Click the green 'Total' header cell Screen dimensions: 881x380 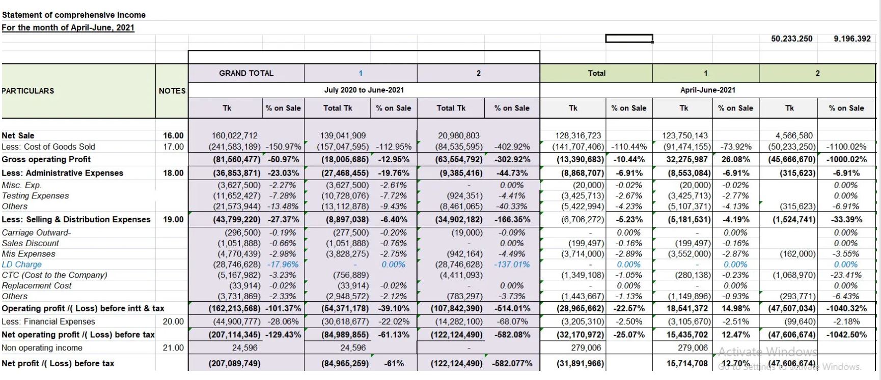coord(596,73)
